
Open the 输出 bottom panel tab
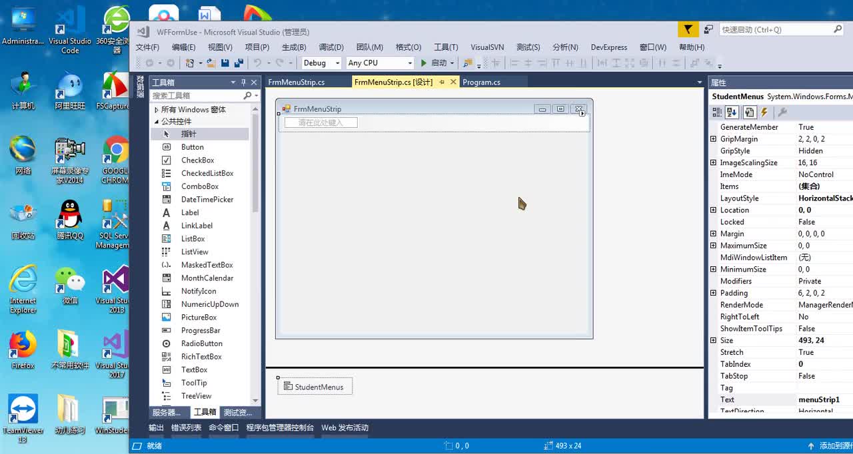click(x=156, y=428)
